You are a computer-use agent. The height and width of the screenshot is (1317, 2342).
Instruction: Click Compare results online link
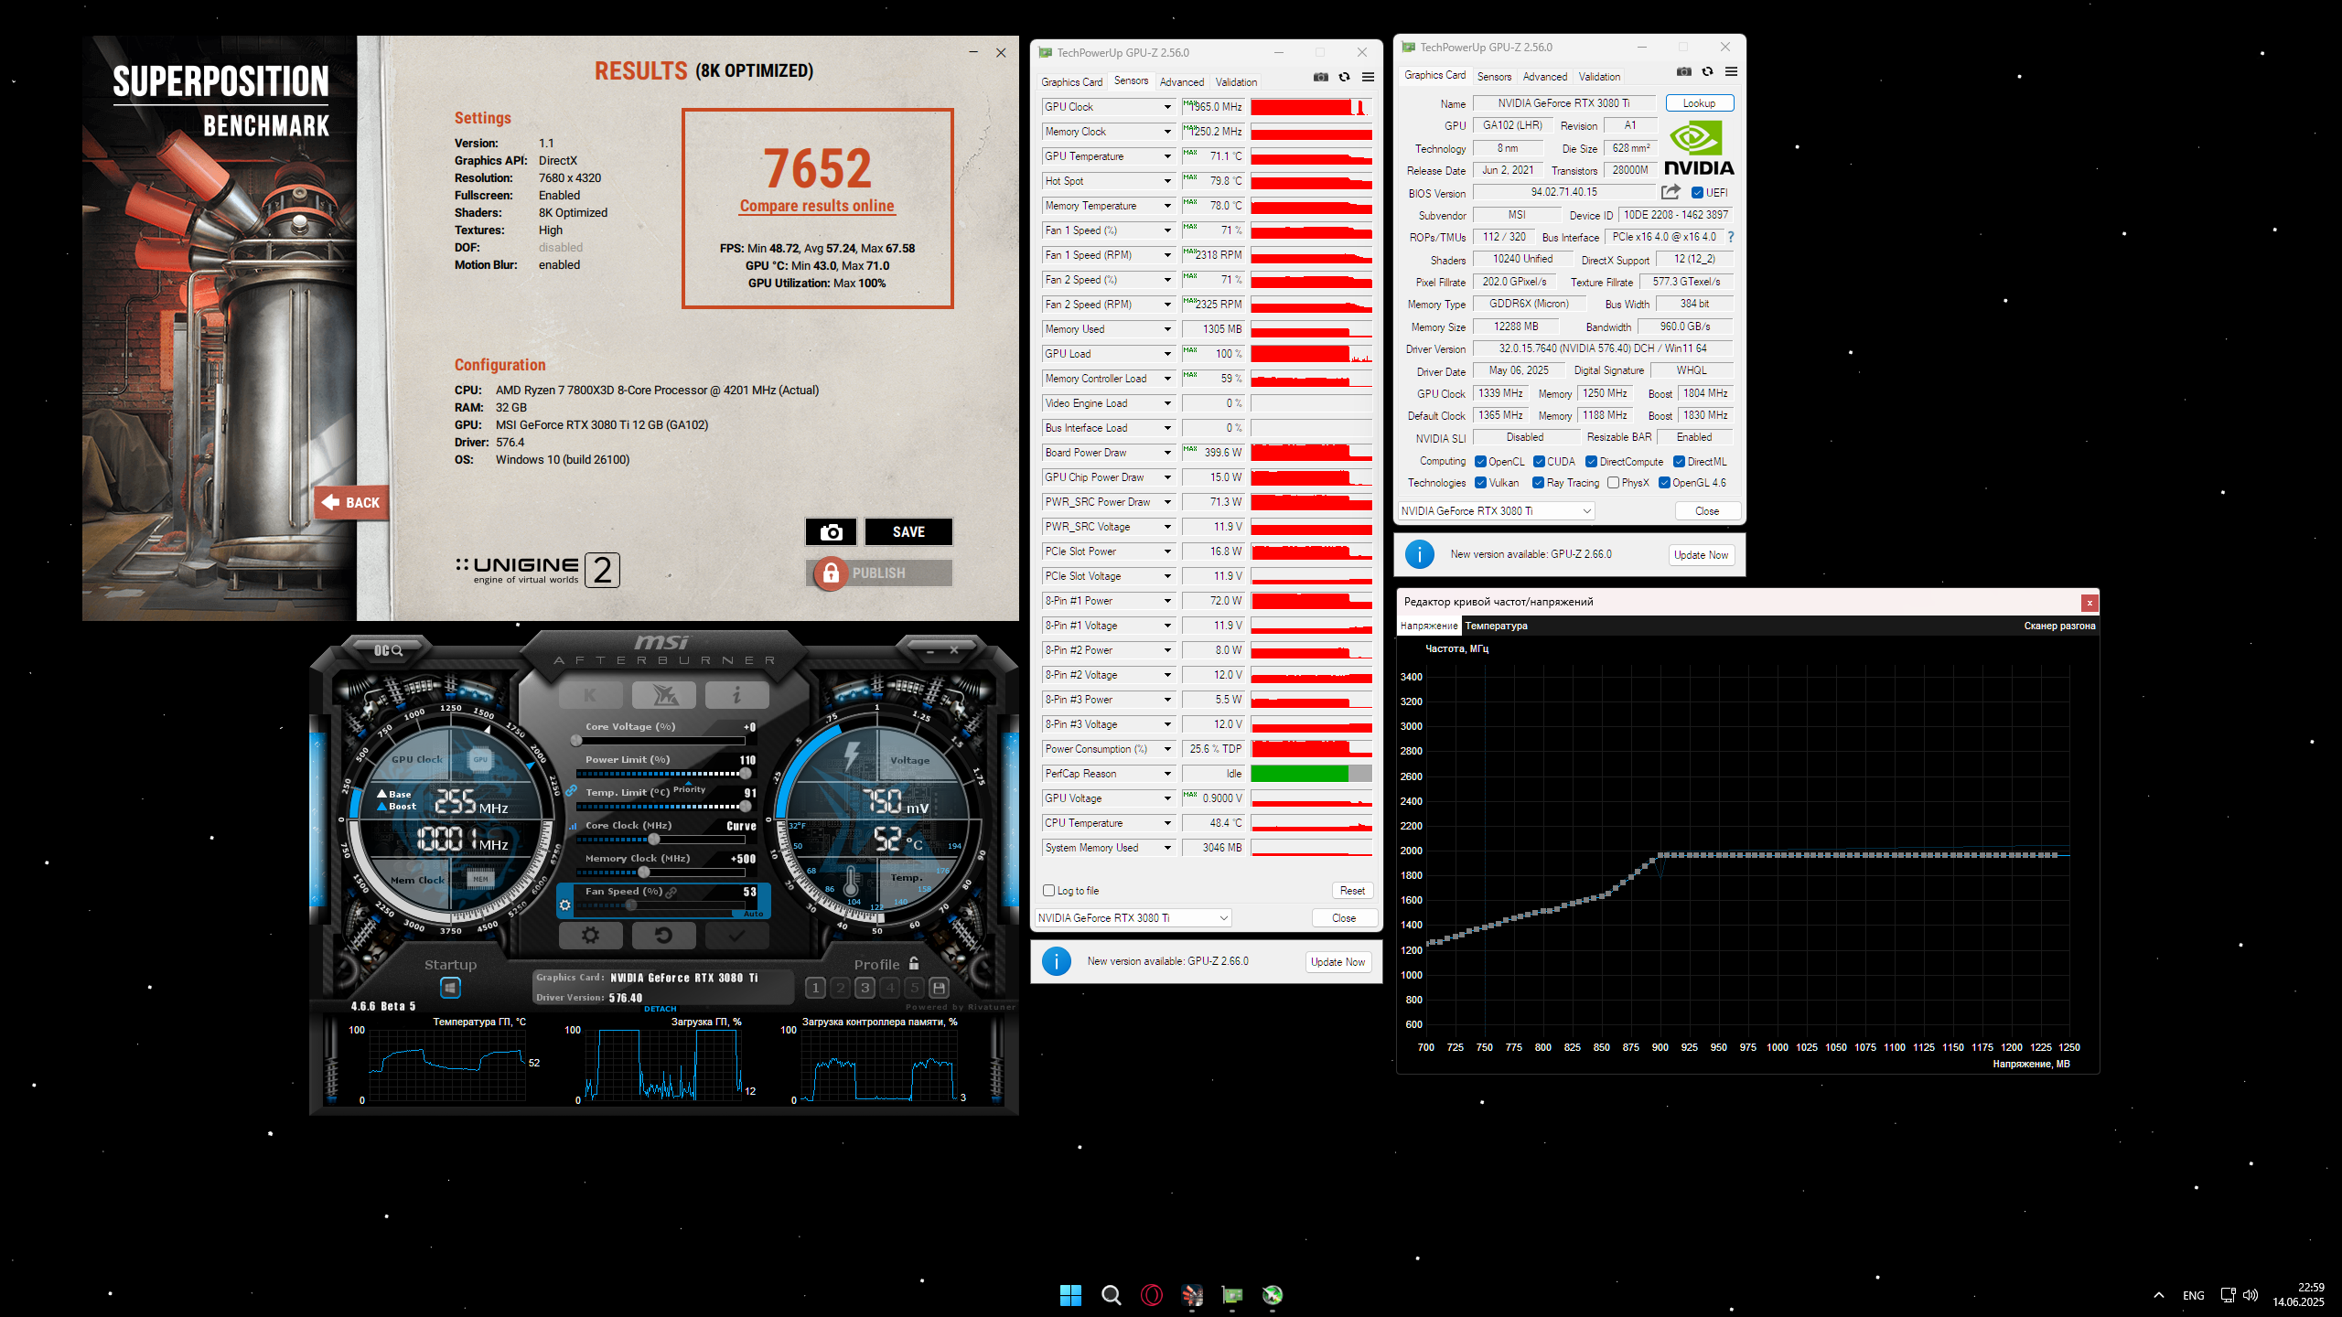(x=817, y=207)
